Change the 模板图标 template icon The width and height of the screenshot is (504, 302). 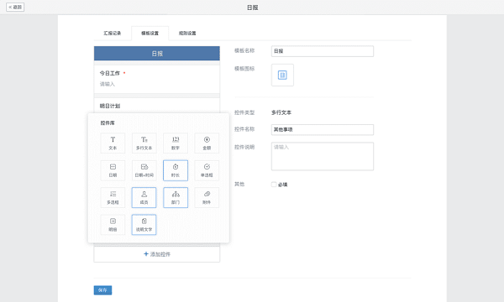click(x=282, y=75)
